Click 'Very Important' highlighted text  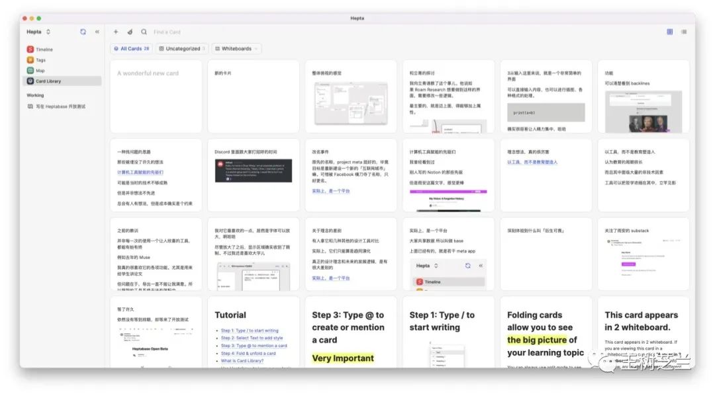coord(343,358)
